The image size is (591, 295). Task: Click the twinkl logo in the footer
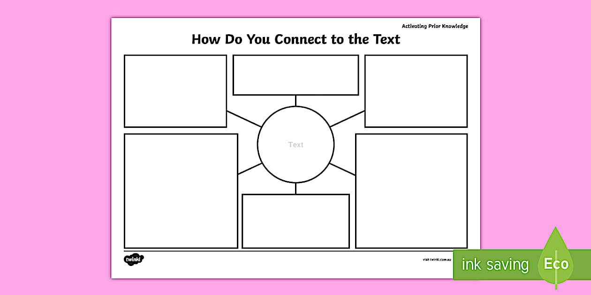click(134, 259)
